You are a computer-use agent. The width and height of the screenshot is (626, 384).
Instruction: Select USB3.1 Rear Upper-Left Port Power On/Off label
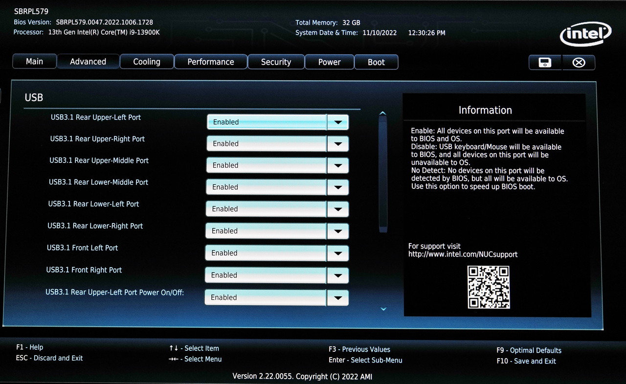pos(115,293)
